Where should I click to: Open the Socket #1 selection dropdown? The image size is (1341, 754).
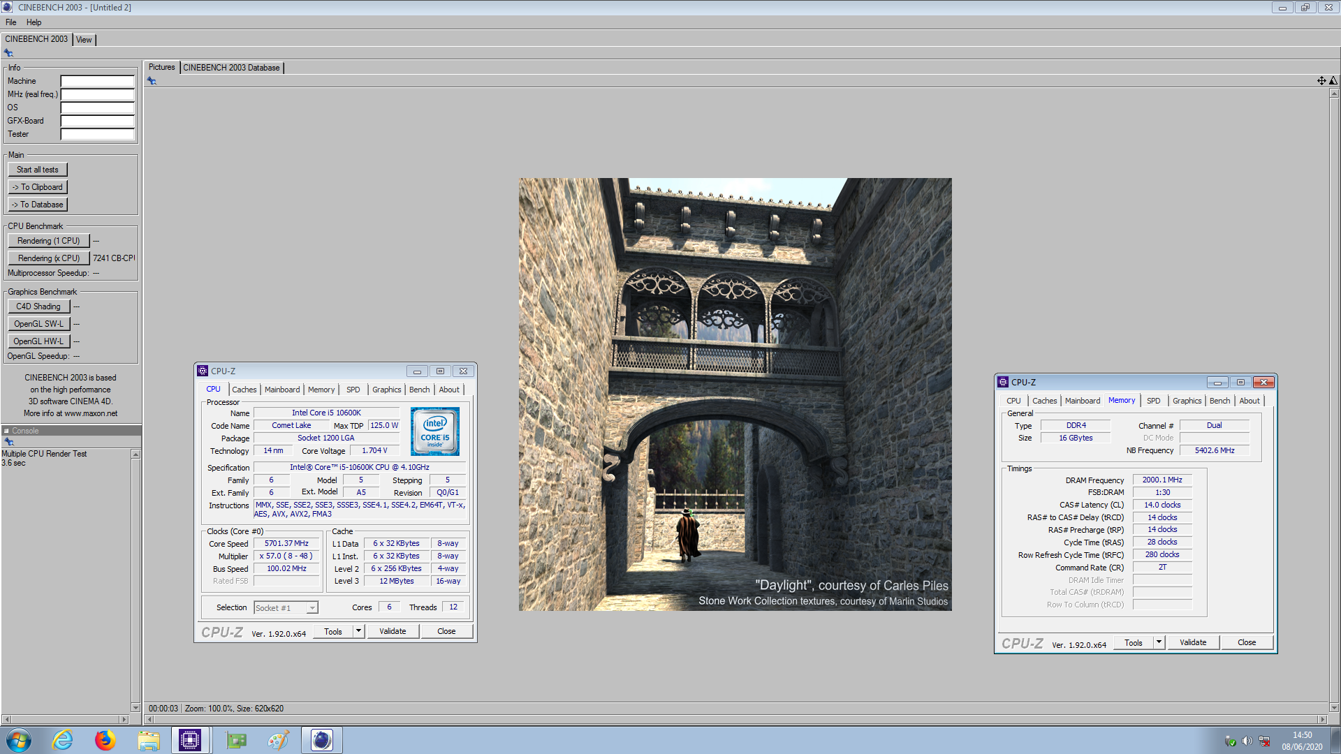point(312,608)
